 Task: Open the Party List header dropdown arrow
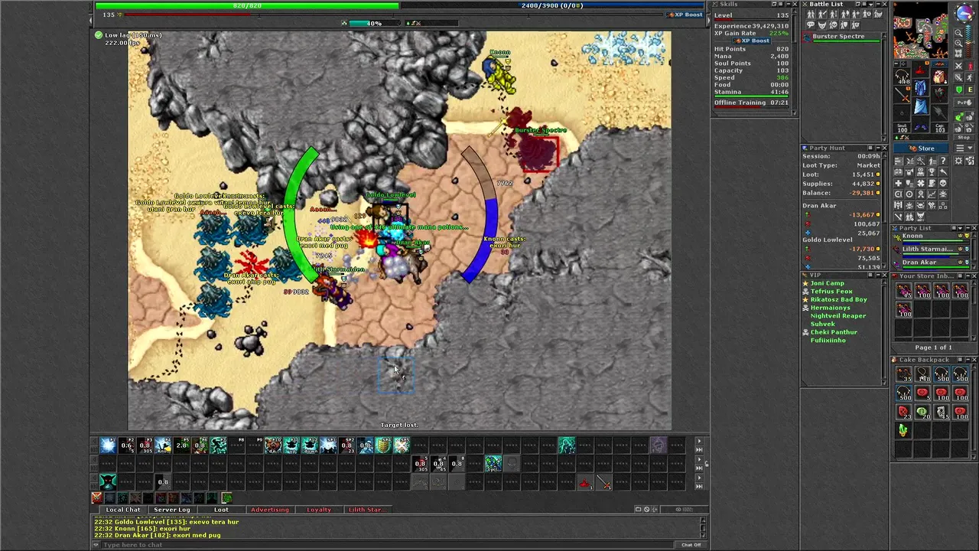(961, 228)
